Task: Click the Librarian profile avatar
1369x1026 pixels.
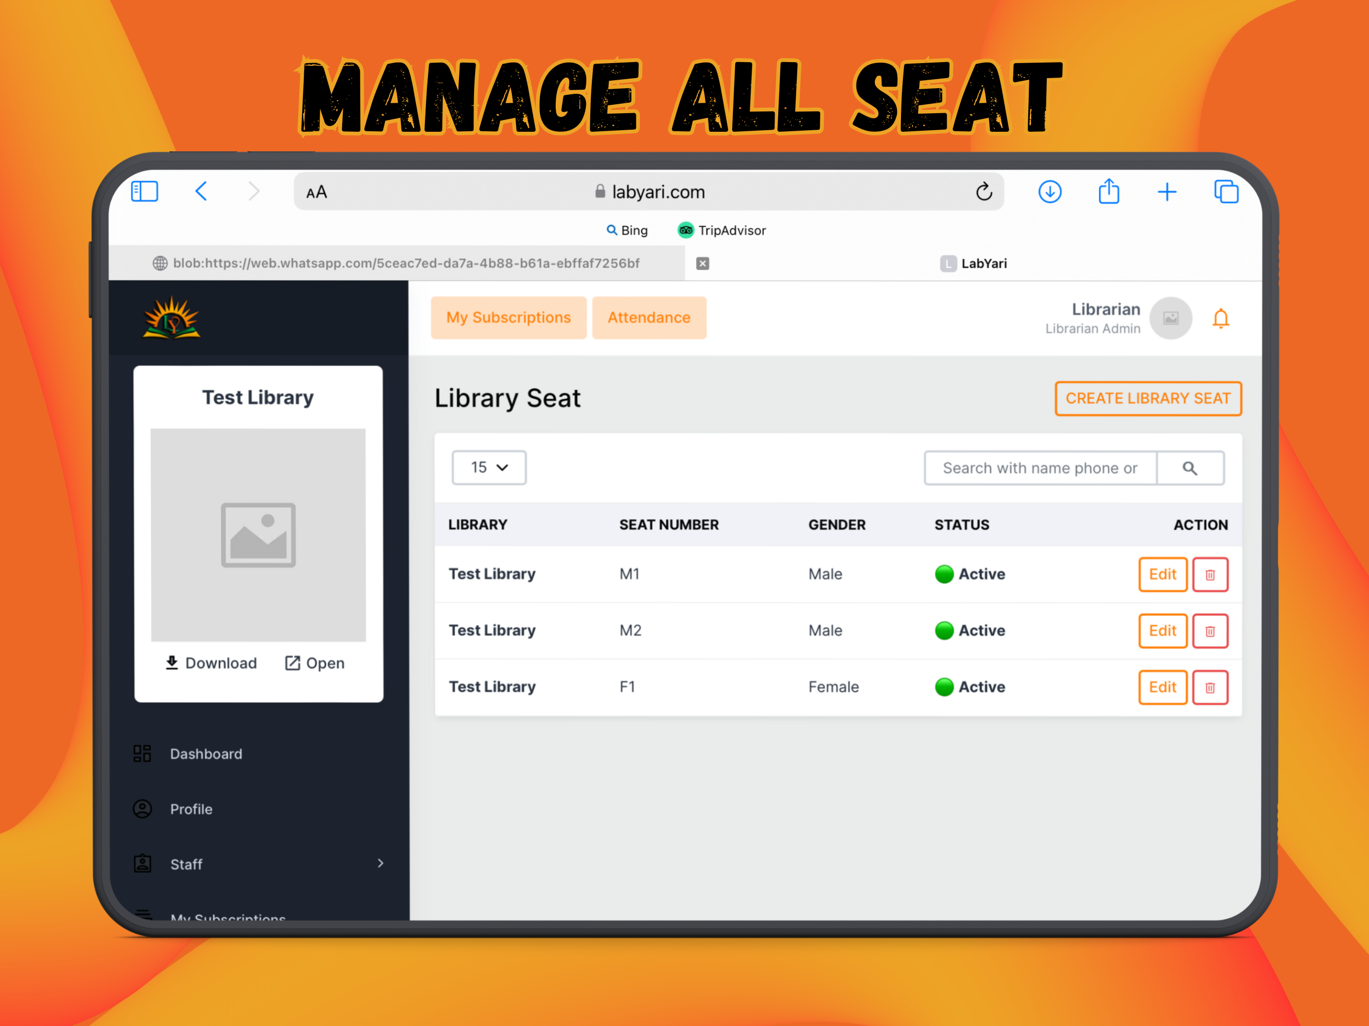Action: 1171,318
